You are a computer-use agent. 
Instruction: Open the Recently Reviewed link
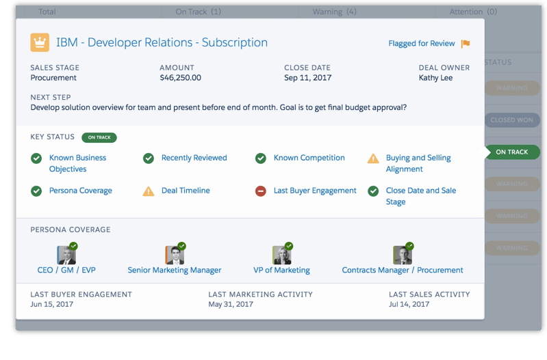194,158
